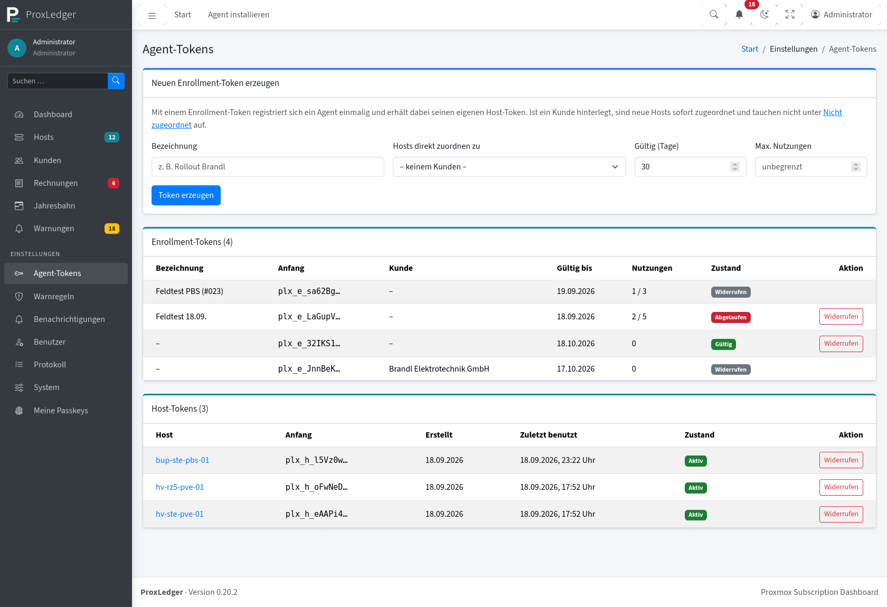Click the Max. Nutzungen stepper arrows
This screenshot has height=607, width=887.
click(x=856, y=167)
